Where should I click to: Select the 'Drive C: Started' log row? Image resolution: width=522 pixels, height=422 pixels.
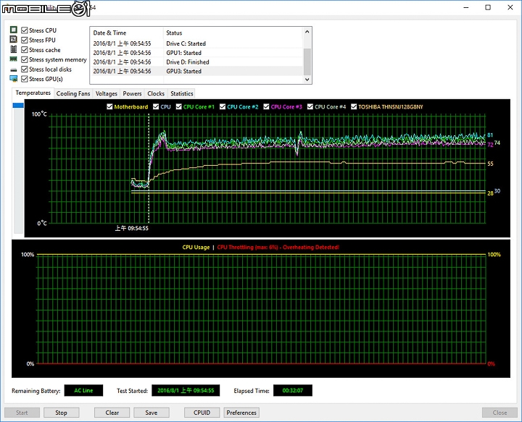[x=197, y=43]
